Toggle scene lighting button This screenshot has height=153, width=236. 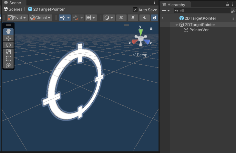(x=133, y=18)
